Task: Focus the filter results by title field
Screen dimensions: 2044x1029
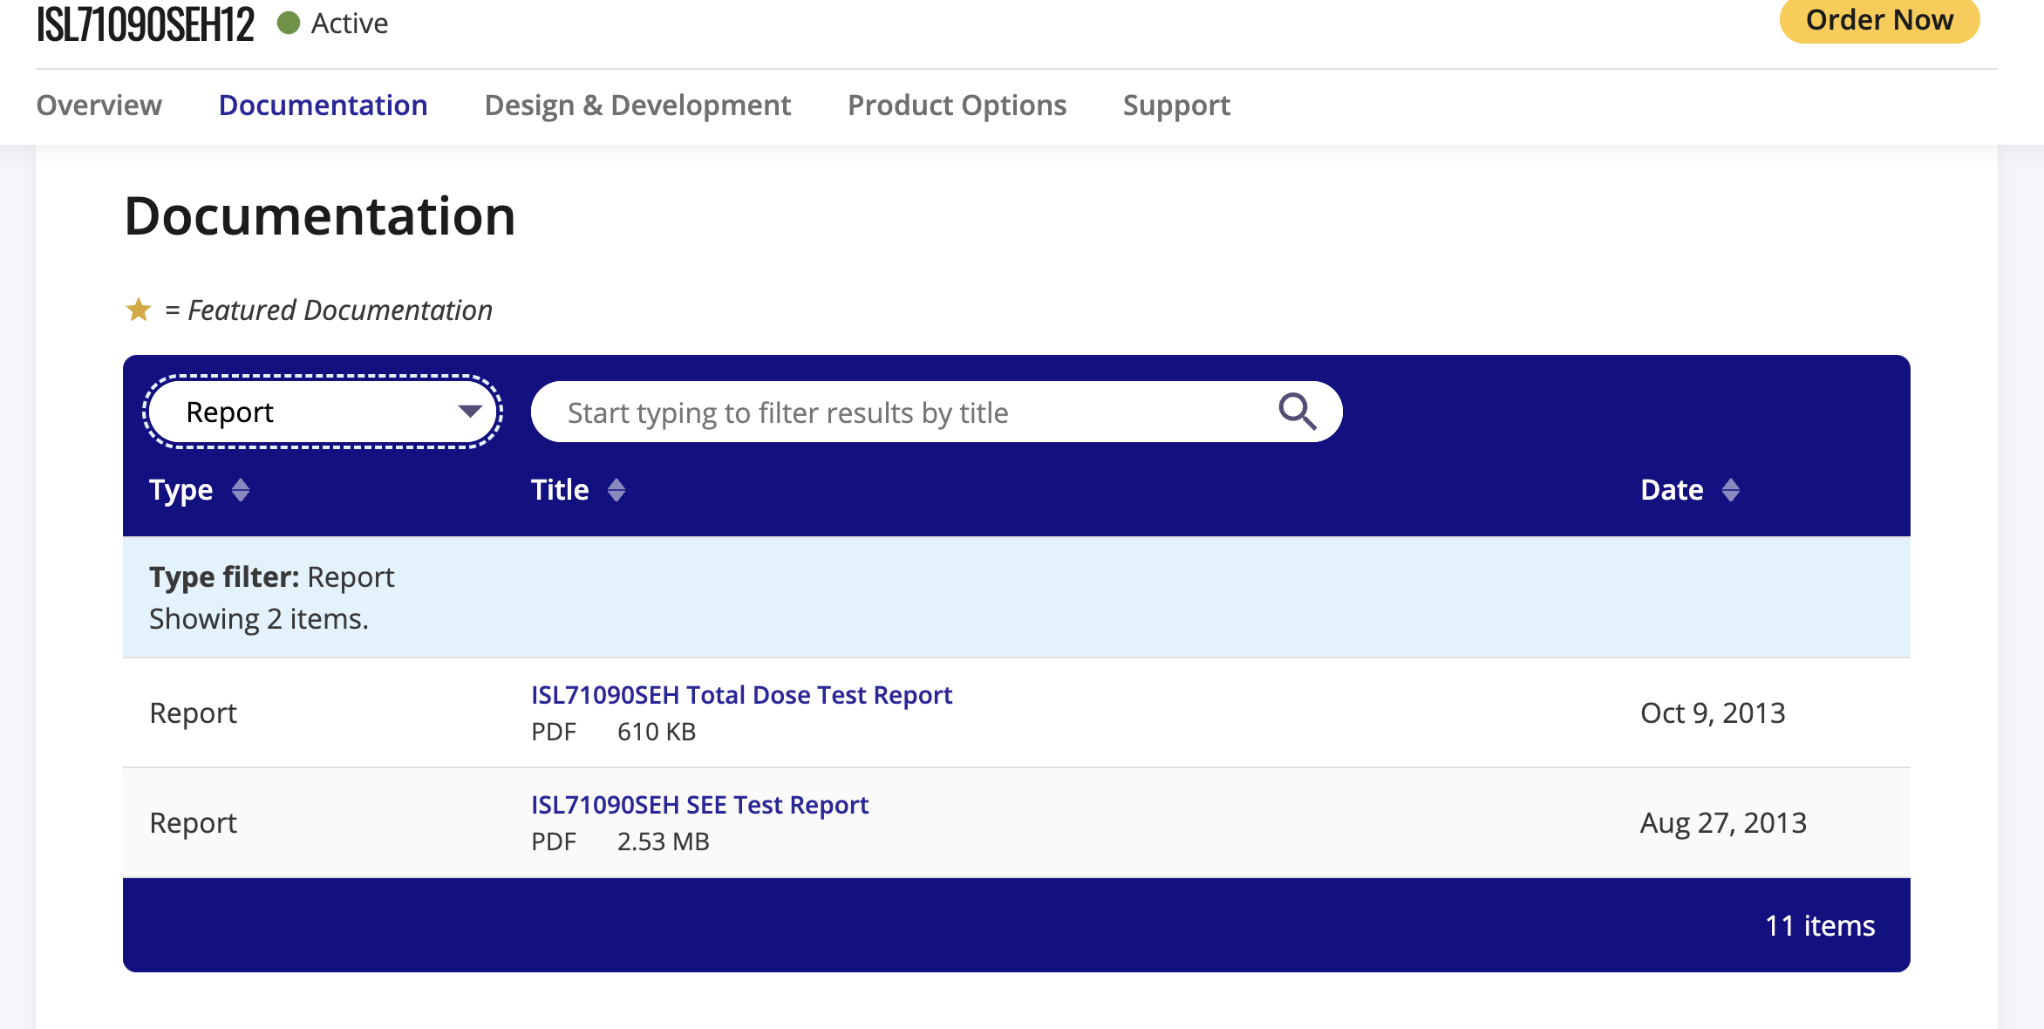Action: tap(907, 412)
